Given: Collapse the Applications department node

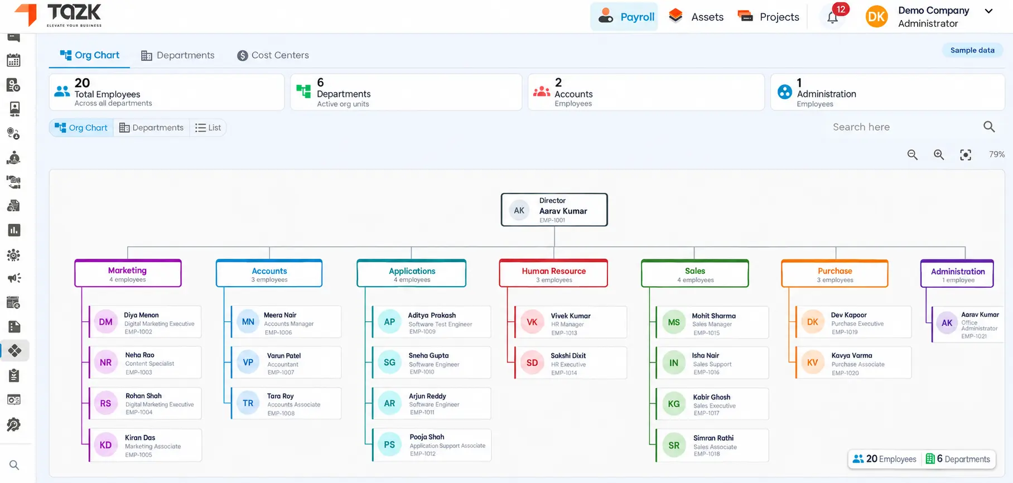Looking at the screenshot, I should [412, 274].
